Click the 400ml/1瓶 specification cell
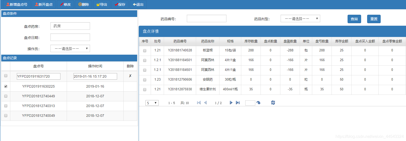 tap(230, 89)
